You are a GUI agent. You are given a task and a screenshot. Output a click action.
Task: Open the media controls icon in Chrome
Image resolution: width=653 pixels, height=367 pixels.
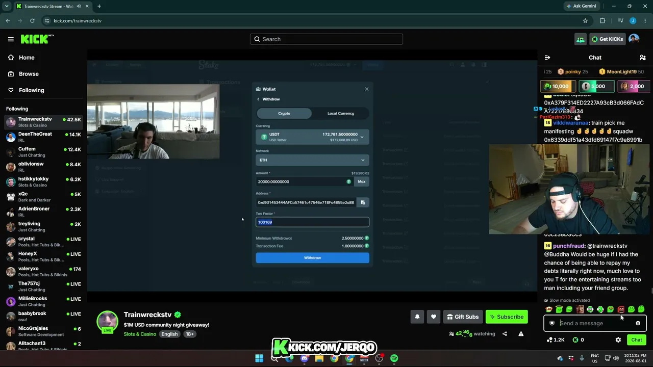620,21
